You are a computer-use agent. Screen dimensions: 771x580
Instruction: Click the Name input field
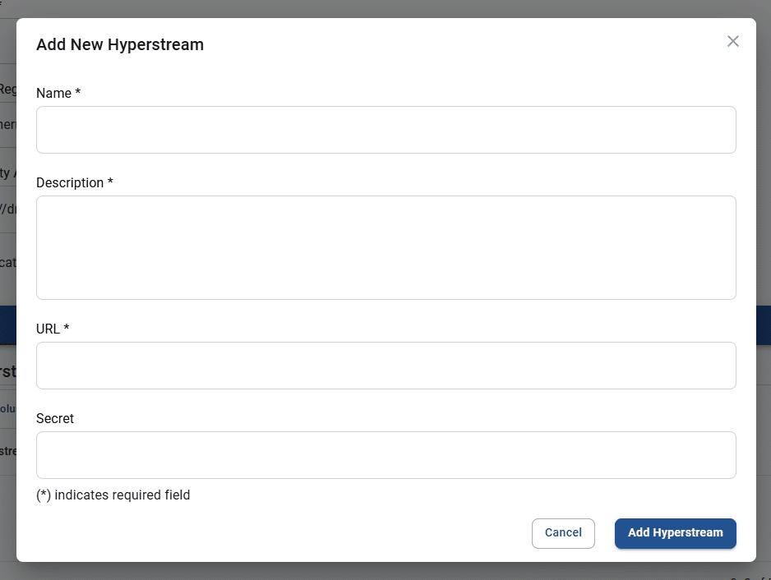(386, 130)
